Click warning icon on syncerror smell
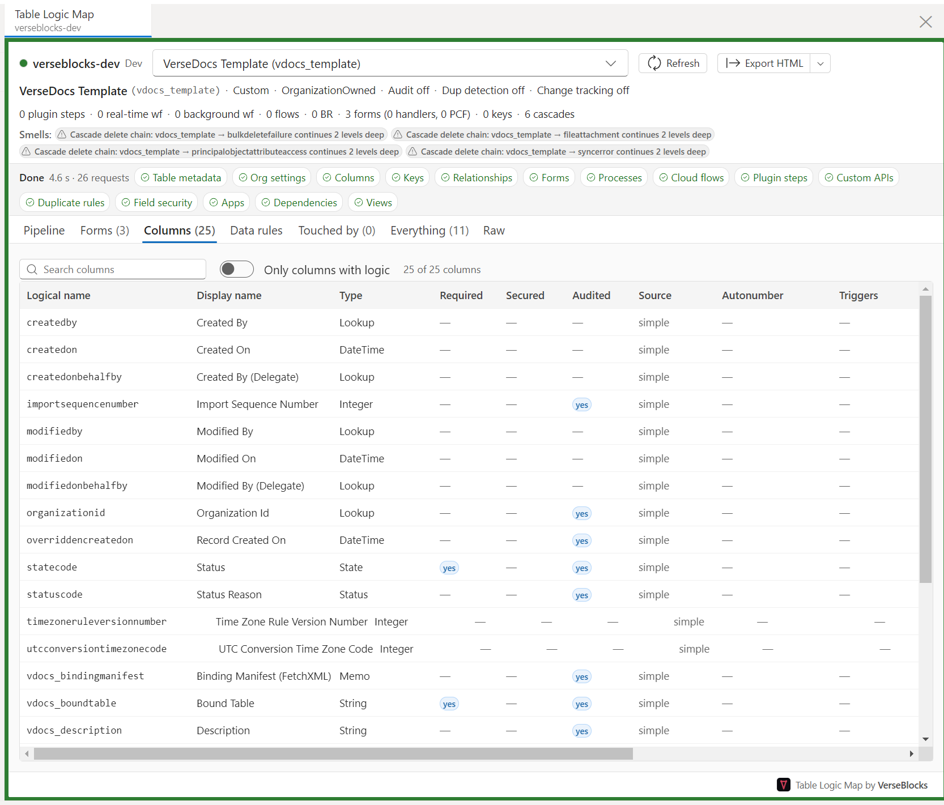 click(413, 152)
